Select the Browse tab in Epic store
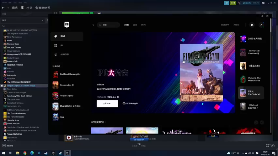The image size is (278, 156). point(135,25)
